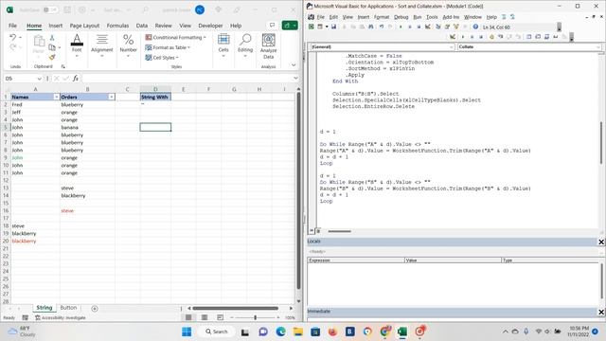
Task: Expand the formula bar chevron
Action: click(x=295, y=78)
